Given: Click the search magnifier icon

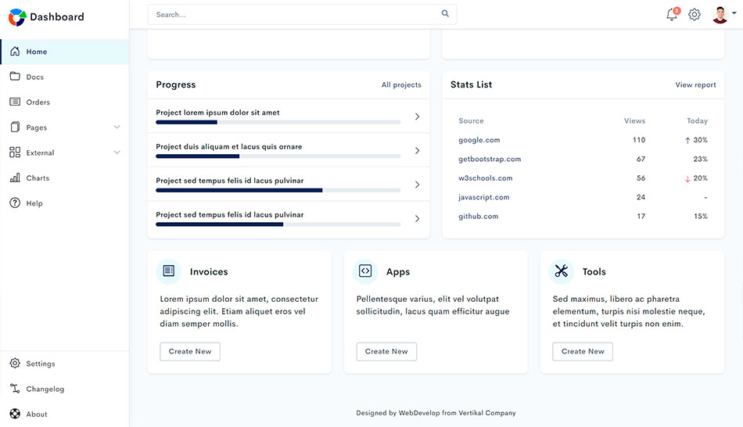Looking at the screenshot, I should 445,14.
